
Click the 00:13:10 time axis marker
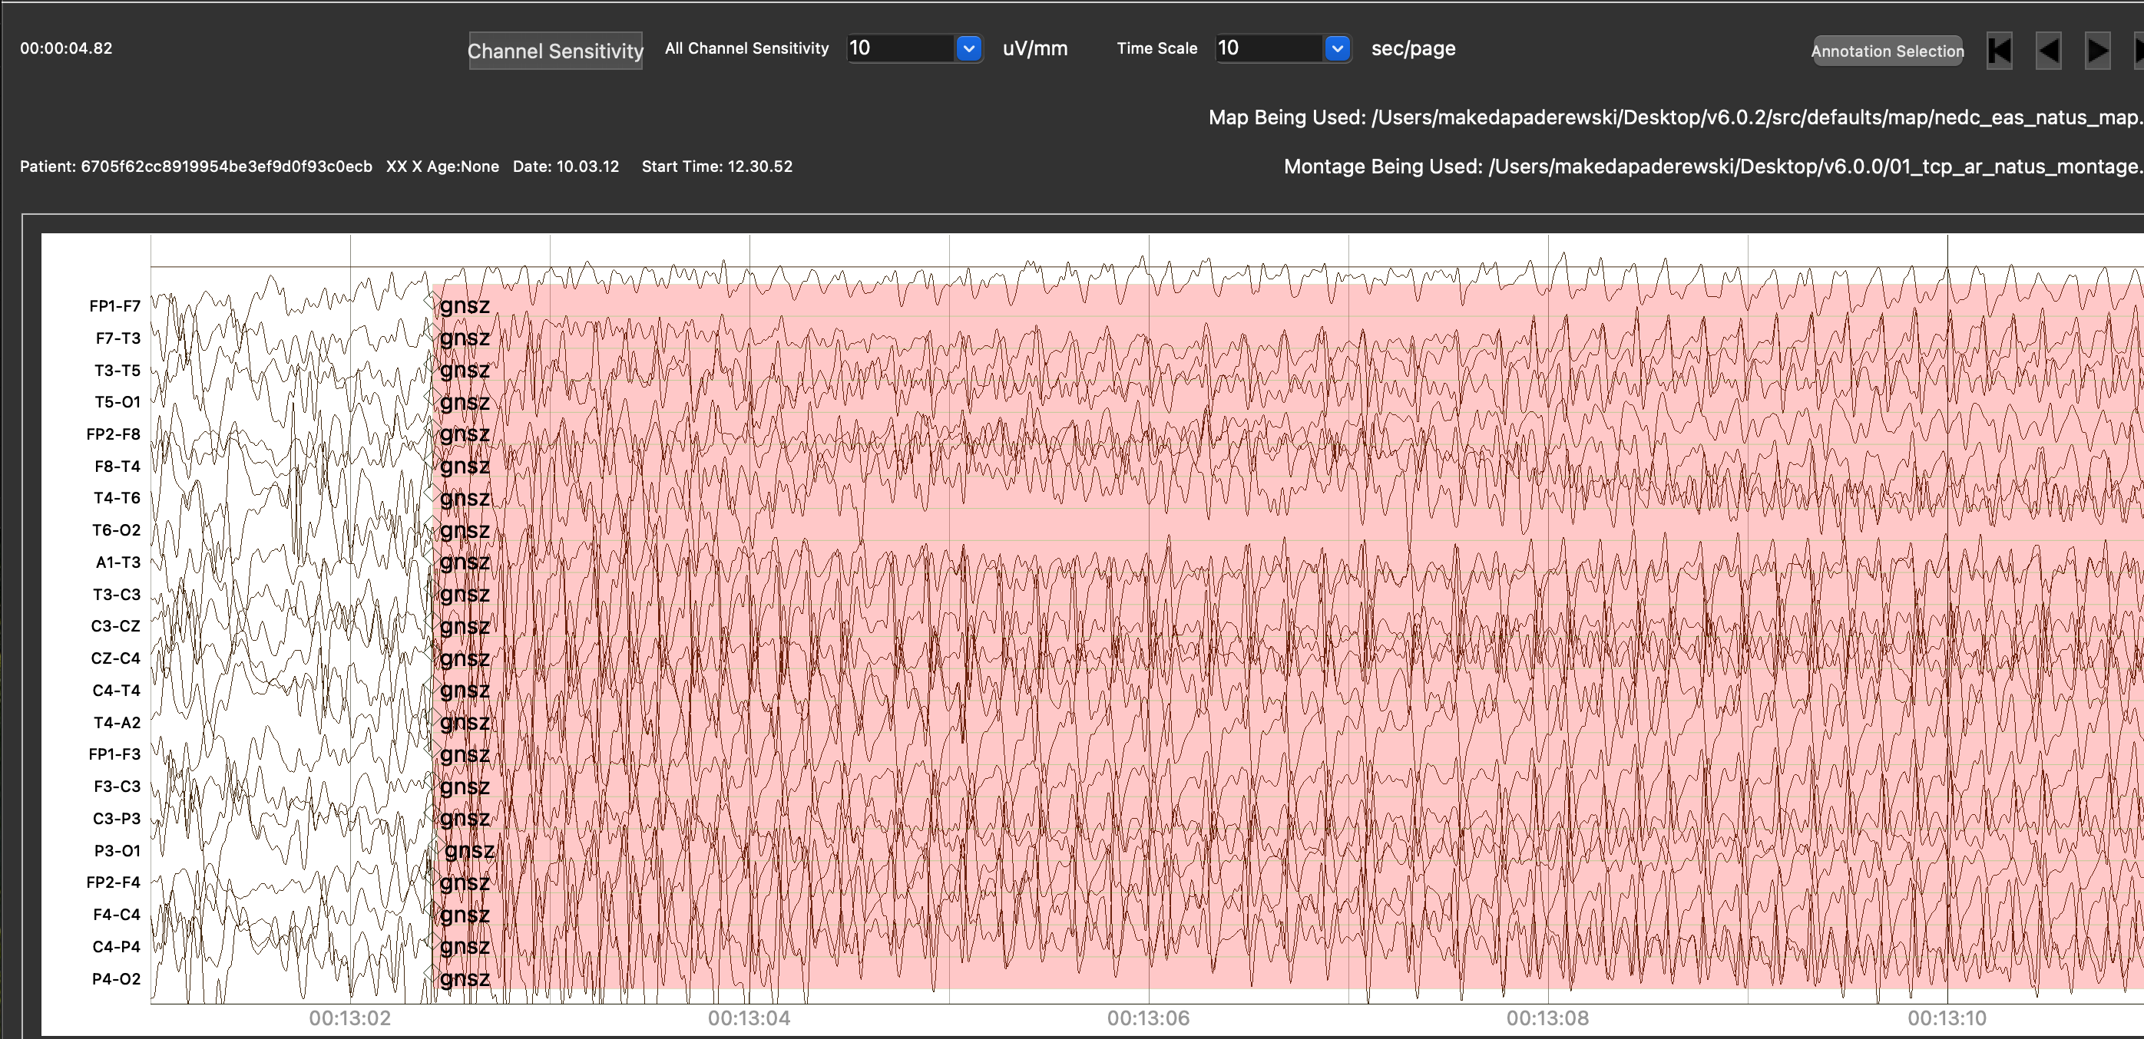[x=1946, y=1018]
